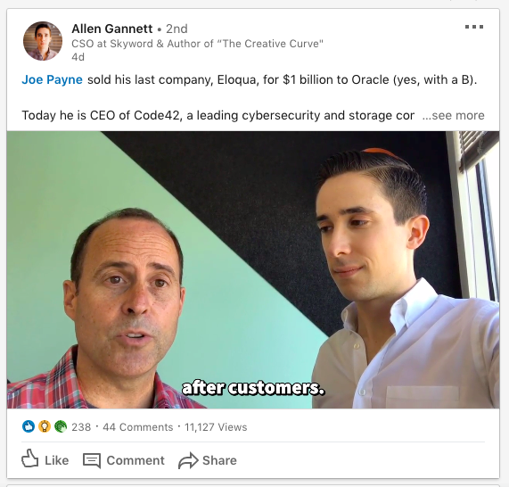Play the video with both men
This screenshot has height=487, width=509.
253,269
